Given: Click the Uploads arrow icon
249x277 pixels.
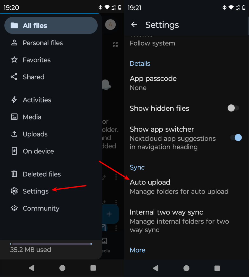Looking at the screenshot, I should pos(14,134).
